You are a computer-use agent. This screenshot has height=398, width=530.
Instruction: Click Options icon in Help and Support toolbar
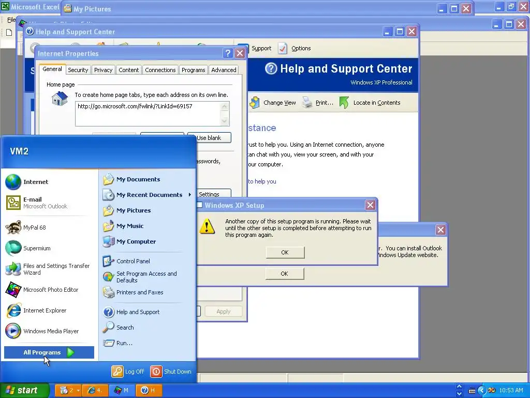[x=283, y=48]
